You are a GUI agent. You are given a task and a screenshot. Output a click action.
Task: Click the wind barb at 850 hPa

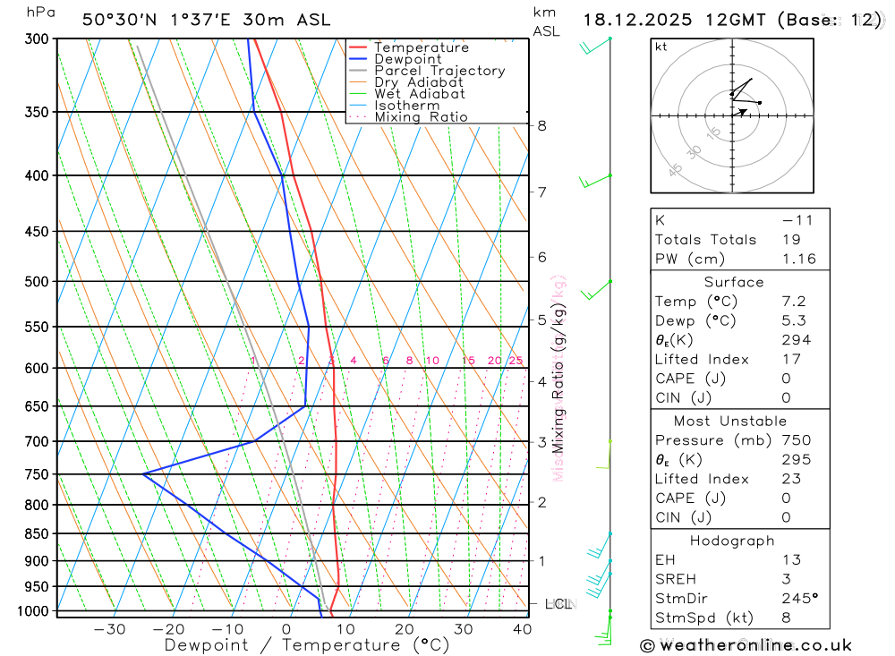[x=600, y=545]
